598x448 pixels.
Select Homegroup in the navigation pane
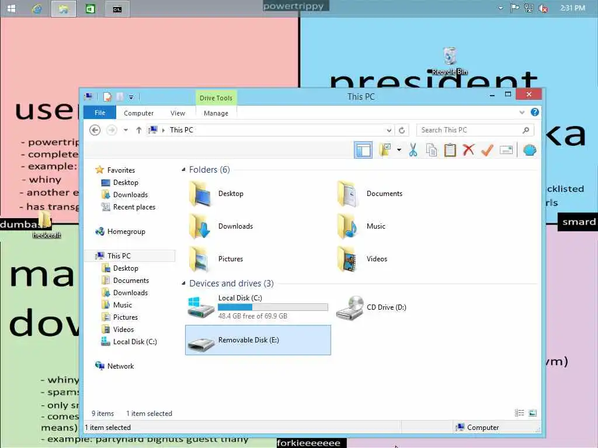pos(120,231)
